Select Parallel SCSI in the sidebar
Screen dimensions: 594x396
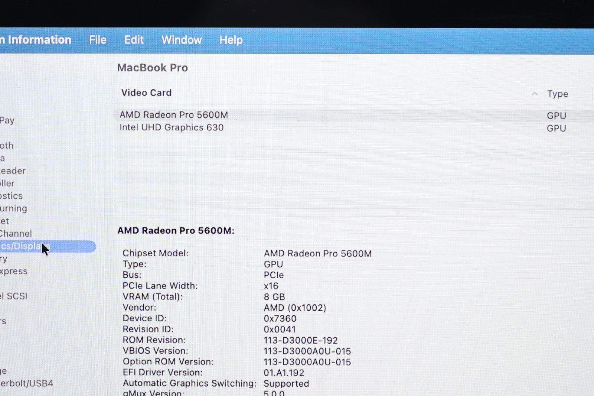(x=14, y=296)
